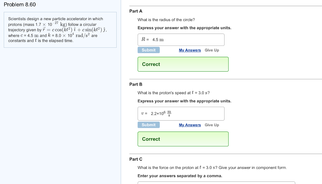The image size is (322, 184).
Task: Click the force on the proton question
Action: [x=212, y=168]
